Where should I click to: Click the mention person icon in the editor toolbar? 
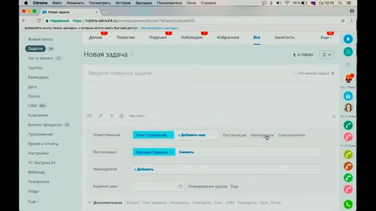122,115
